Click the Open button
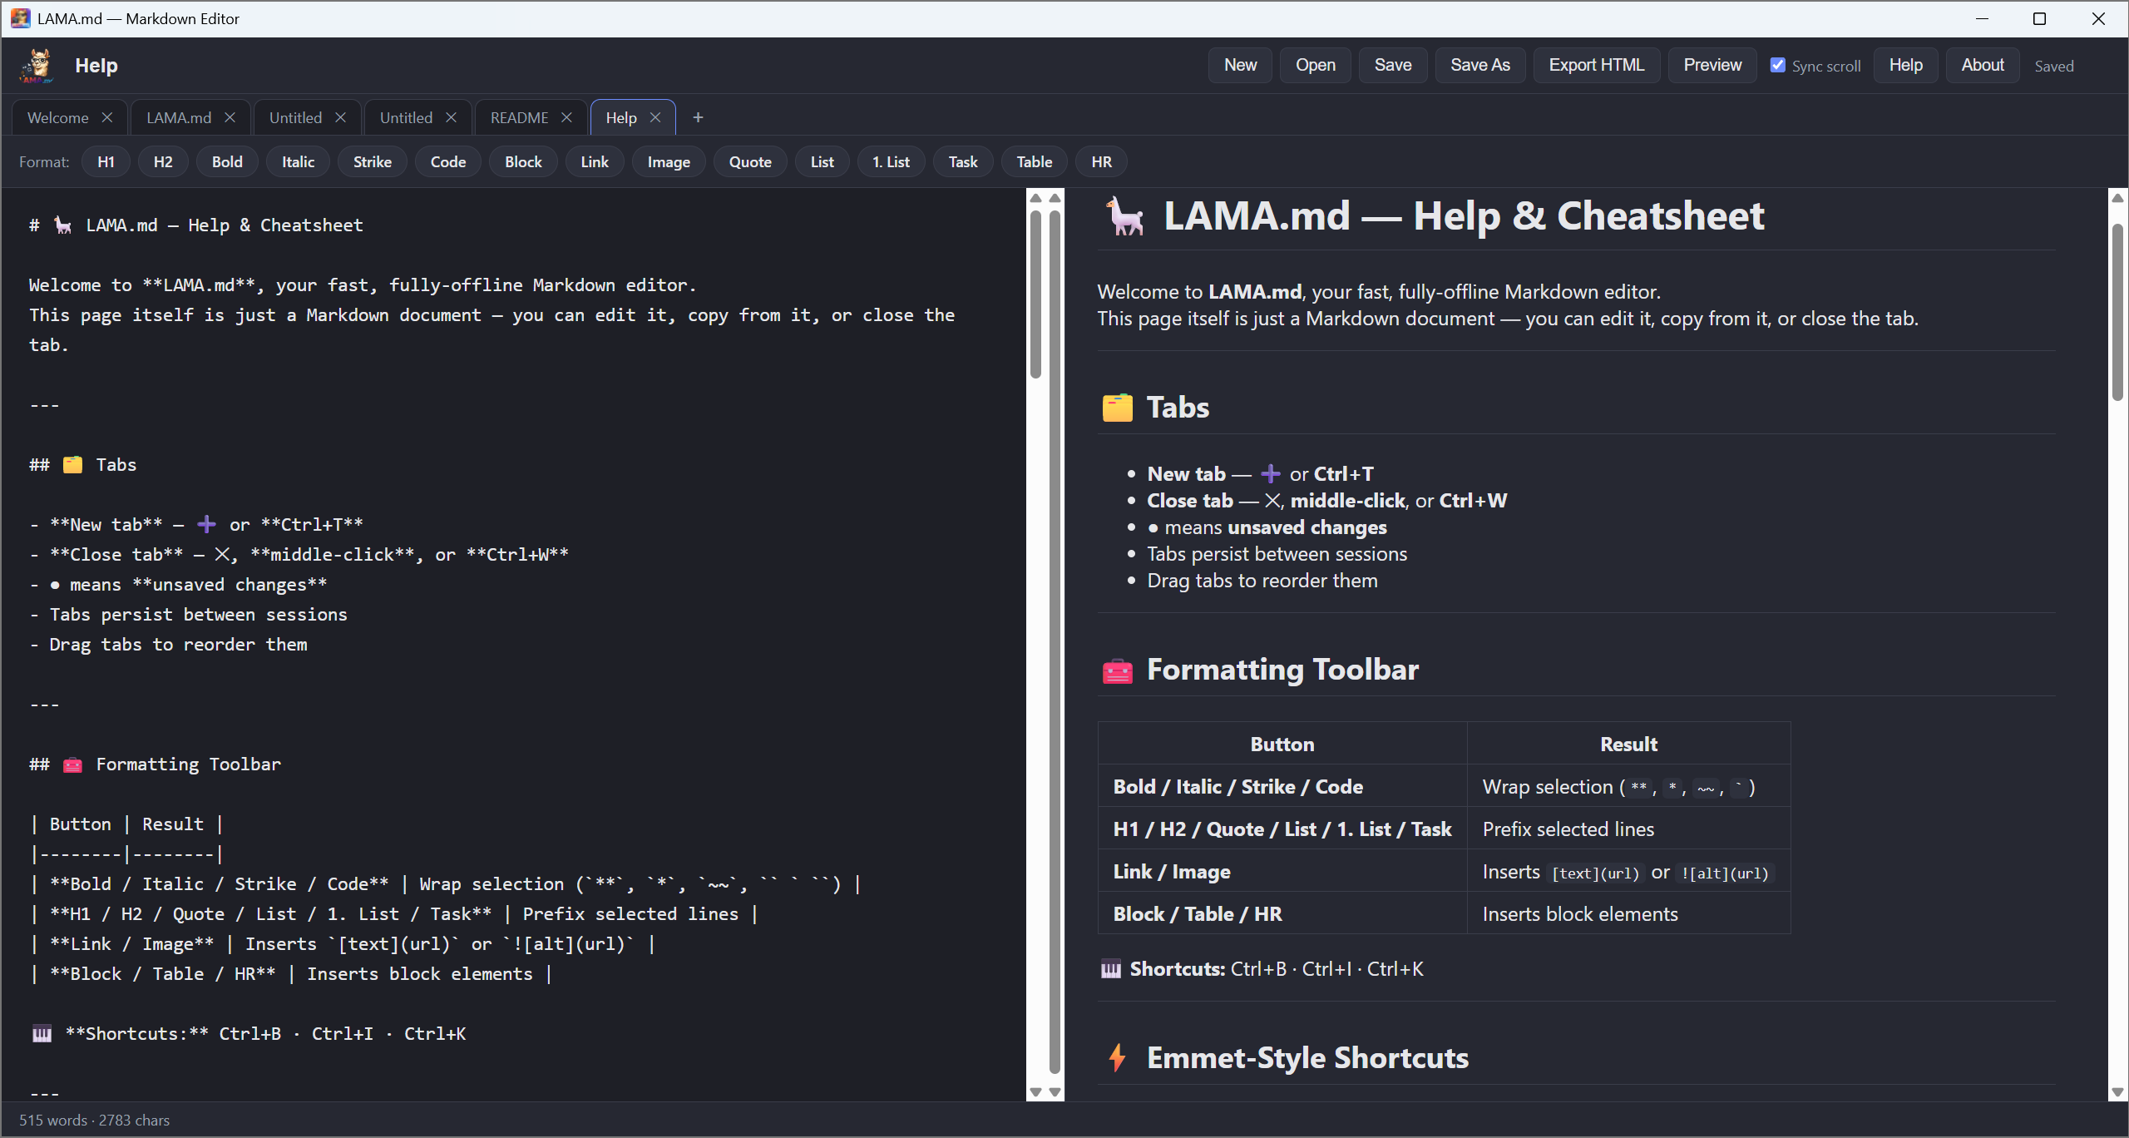Screen dimensions: 2129x1138 (1316, 65)
